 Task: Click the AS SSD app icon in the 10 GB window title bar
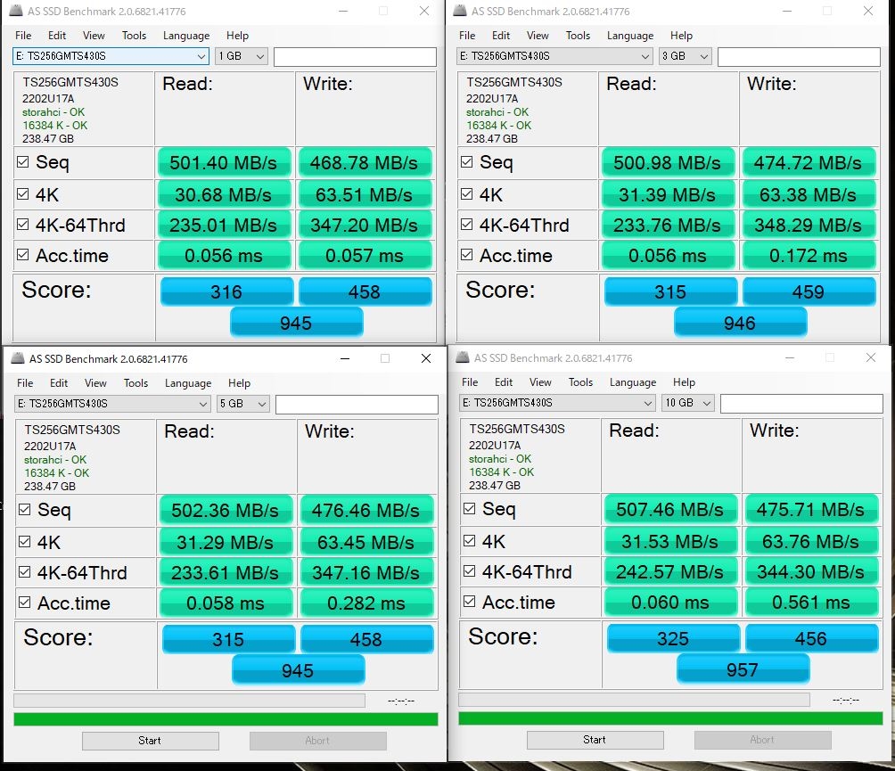coord(463,357)
